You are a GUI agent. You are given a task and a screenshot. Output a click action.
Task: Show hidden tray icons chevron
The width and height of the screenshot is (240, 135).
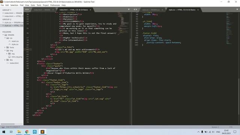pyautogui.click(x=198, y=132)
